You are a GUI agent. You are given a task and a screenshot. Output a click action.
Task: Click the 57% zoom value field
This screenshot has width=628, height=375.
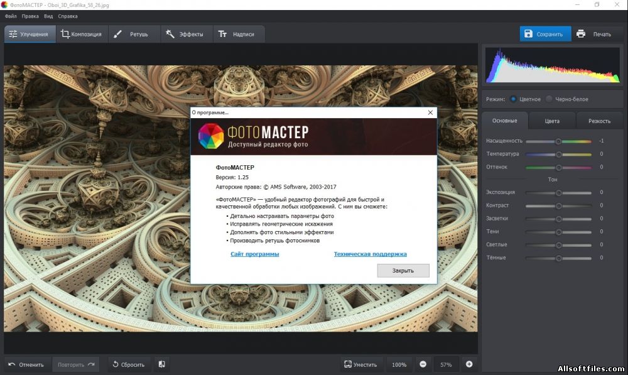coord(446,364)
